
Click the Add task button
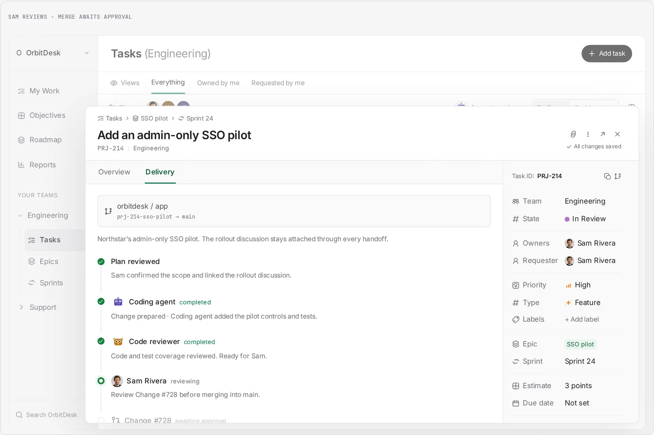(x=607, y=53)
